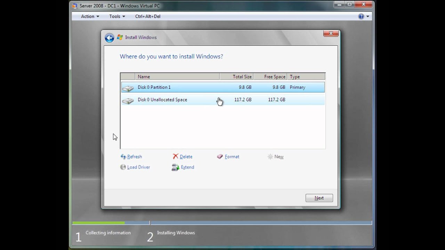
Task: Select the Disk 0 Unallocated Space row
Action: 223,100
